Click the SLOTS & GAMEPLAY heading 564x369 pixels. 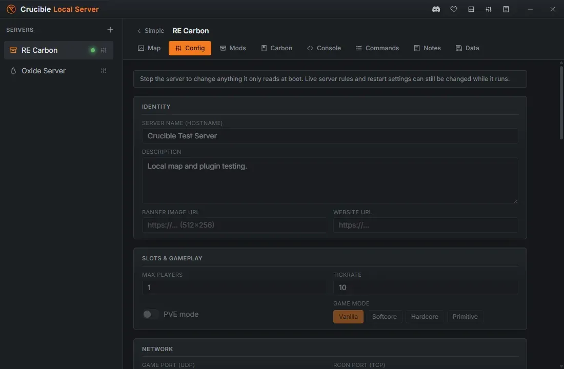click(172, 259)
